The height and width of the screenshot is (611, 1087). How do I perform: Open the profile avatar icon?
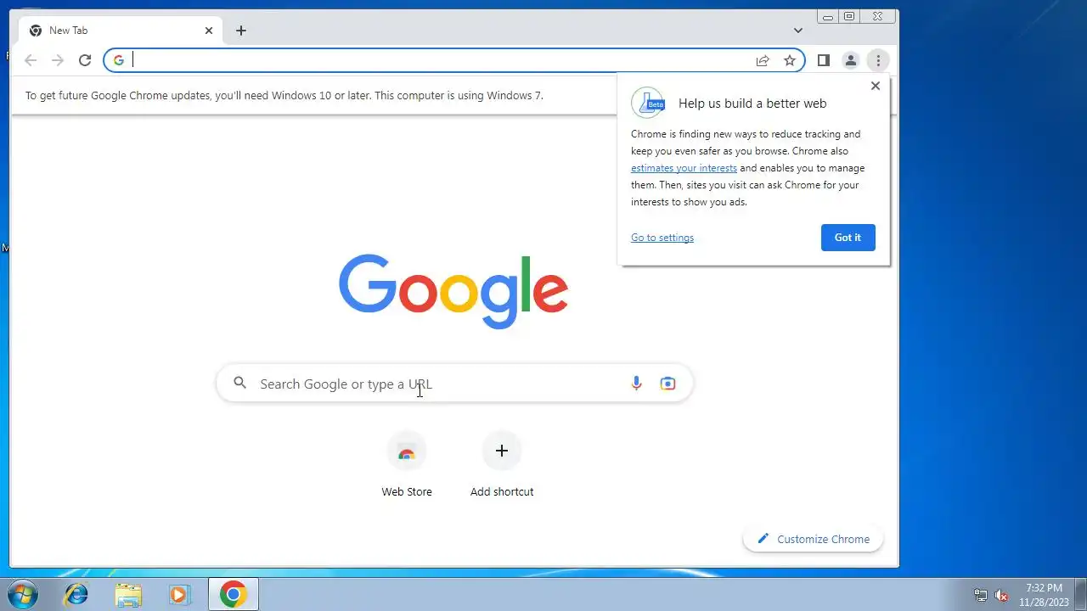click(850, 60)
